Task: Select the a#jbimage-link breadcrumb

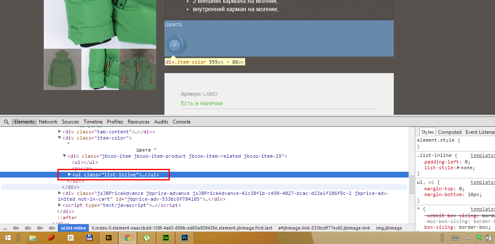Action: pyautogui.click(x=324, y=228)
